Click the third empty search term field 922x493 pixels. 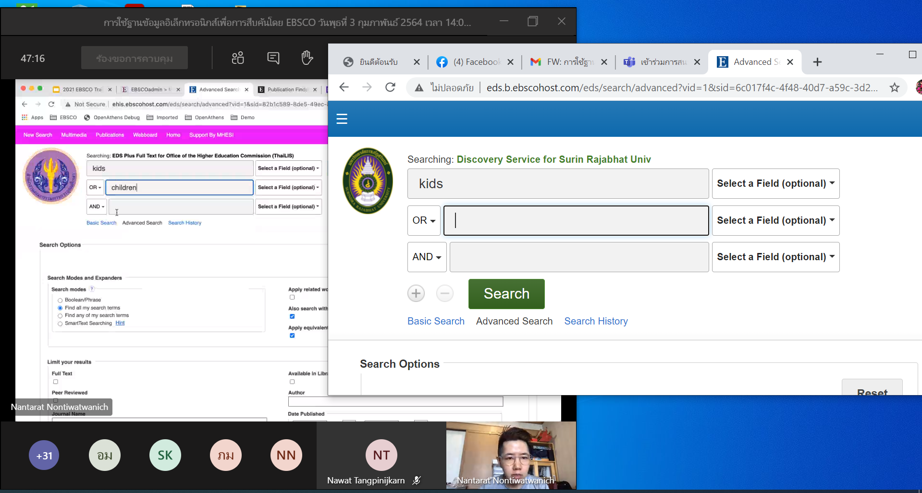579,257
